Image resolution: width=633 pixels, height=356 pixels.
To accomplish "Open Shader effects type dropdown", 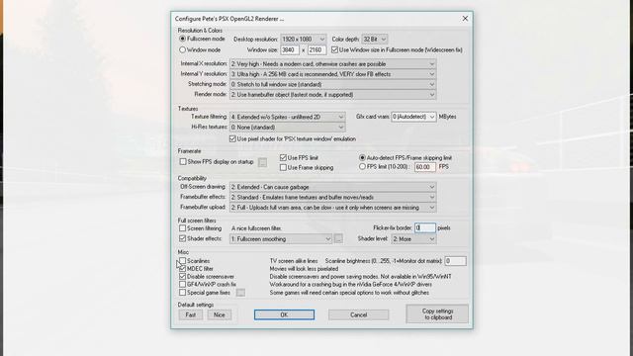I will pos(281,239).
